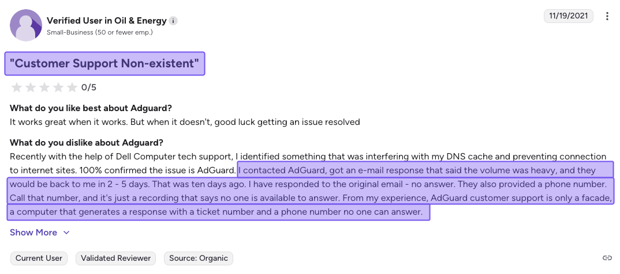Open the three-dot review options menu

click(x=607, y=16)
